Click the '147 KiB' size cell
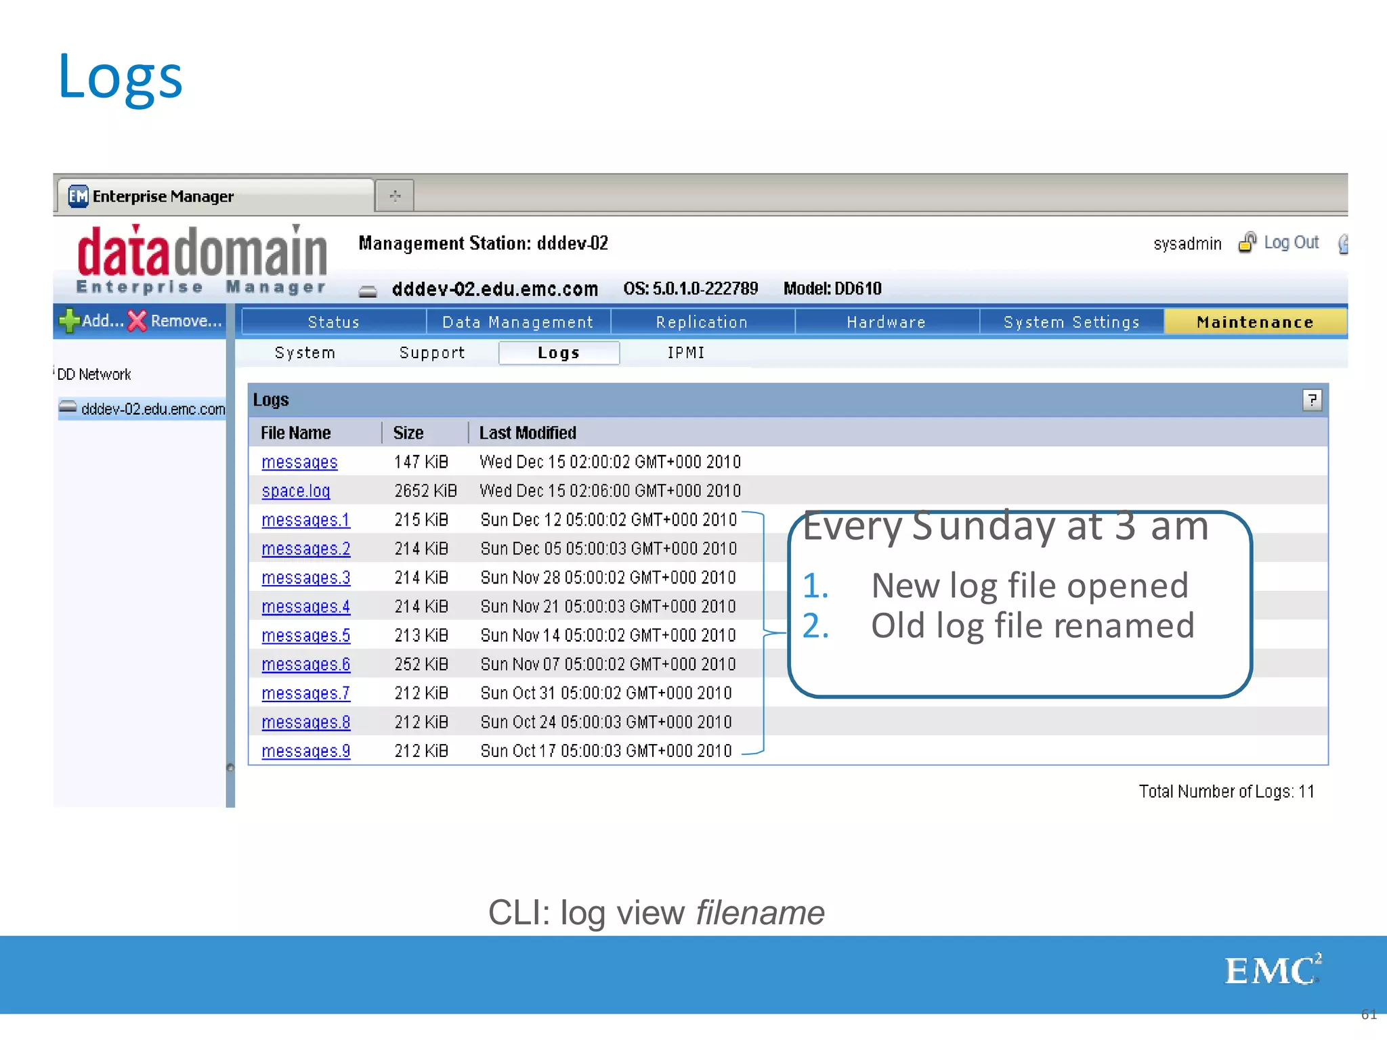Viewport: 1387px width, 1040px height. pos(421,462)
